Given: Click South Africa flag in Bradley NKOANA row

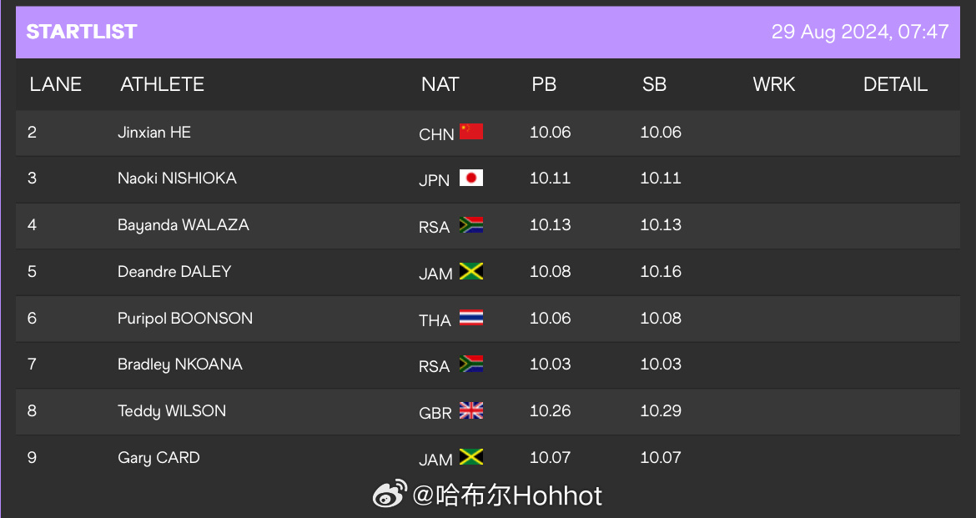Looking at the screenshot, I should pos(471,364).
